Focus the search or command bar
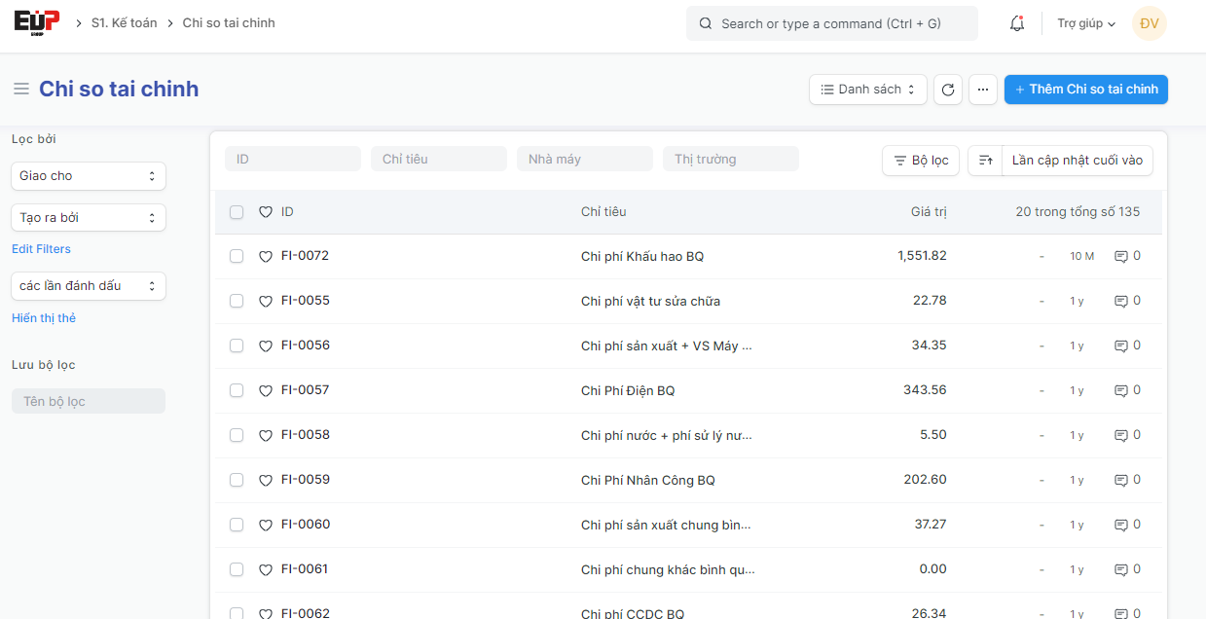1206x619 pixels. (x=832, y=23)
